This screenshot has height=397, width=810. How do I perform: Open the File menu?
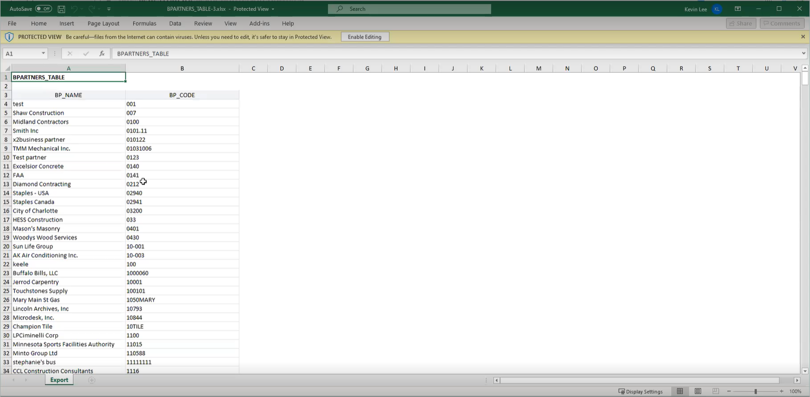12,23
